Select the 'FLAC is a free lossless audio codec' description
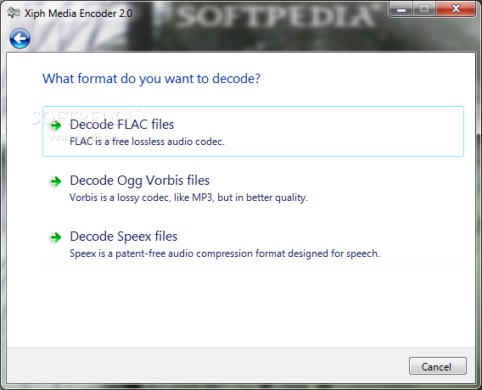 (148, 142)
